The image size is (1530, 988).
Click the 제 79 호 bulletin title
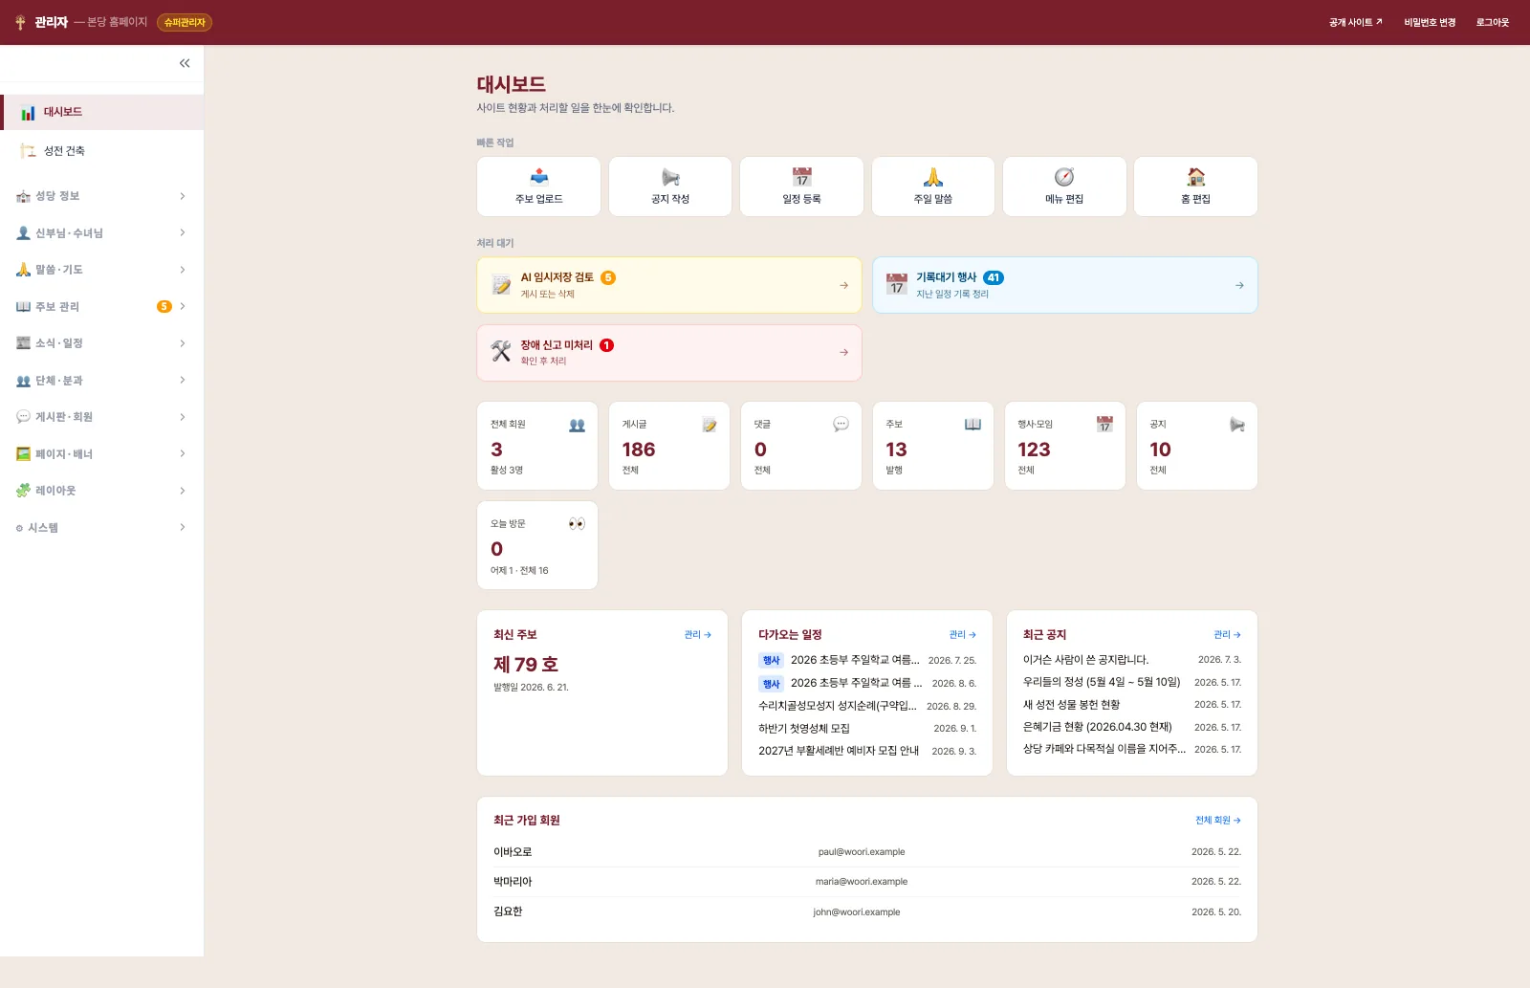pyautogui.click(x=526, y=665)
